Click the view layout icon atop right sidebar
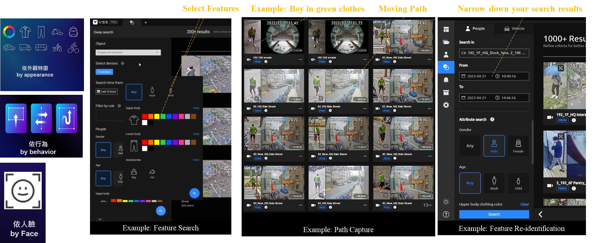The height and width of the screenshot is (243, 595). tap(446, 29)
